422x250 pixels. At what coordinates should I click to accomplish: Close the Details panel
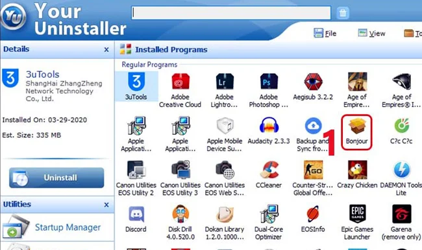tap(106, 49)
